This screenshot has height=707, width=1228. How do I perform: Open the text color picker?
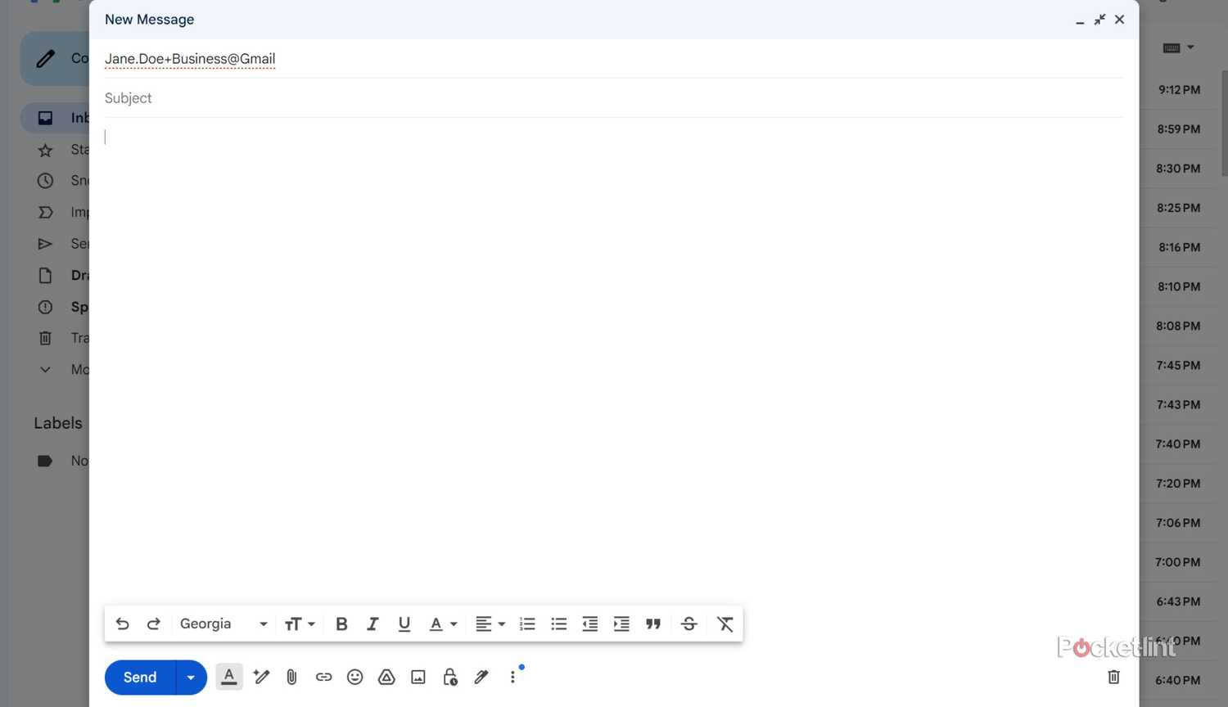point(442,624)
